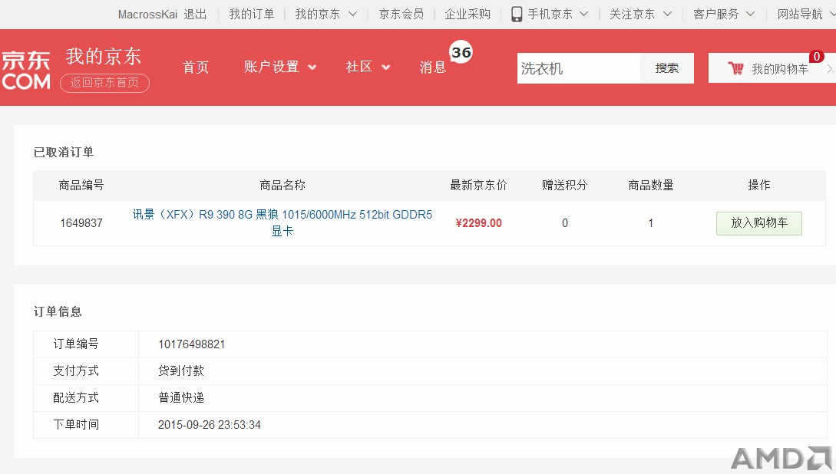This screenshot has height=474, width=836.
Task: Click the 配送方式 row label
Action: pyautogui.click(x=76, y=398)
